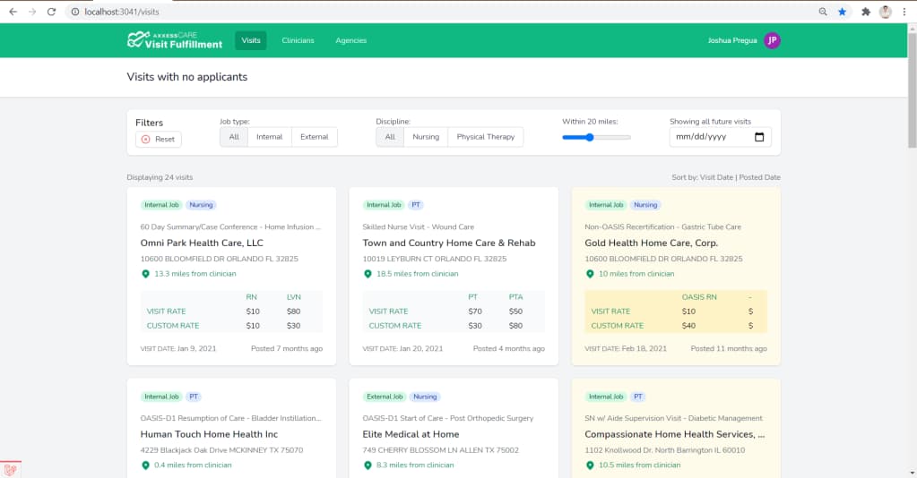The image size is (917, 478).
Task: Click PTA column header in Town and Country card
Action: (515, 297)
